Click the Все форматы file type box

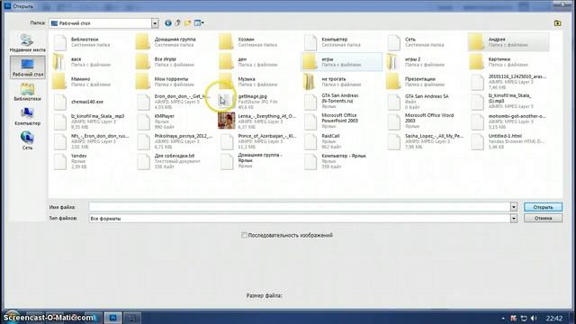click(299, 218)
